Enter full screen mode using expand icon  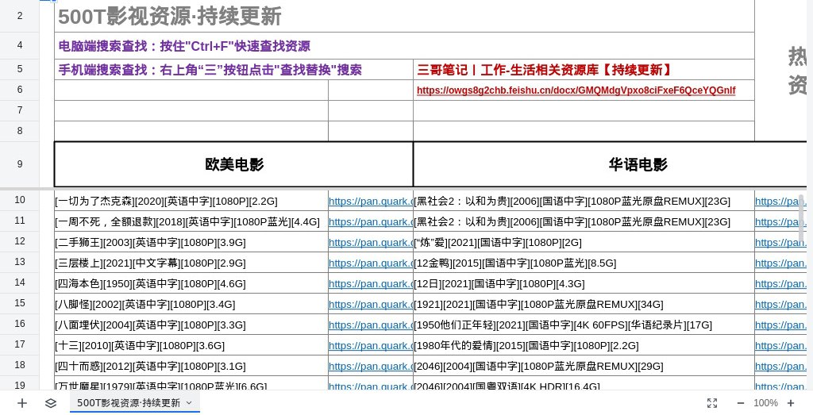tap(712, 403)
